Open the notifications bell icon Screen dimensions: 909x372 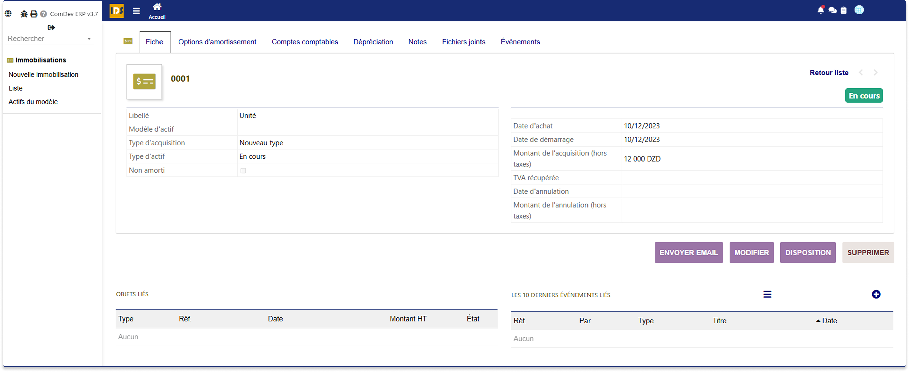pyautogui.click(x=820, y=10)
